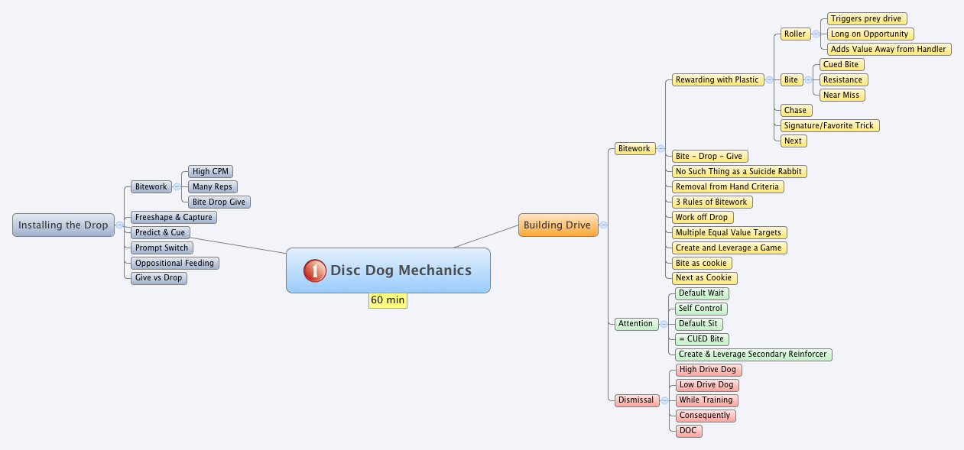Collapse the "Attention" branch

click(x=662, y=324)
